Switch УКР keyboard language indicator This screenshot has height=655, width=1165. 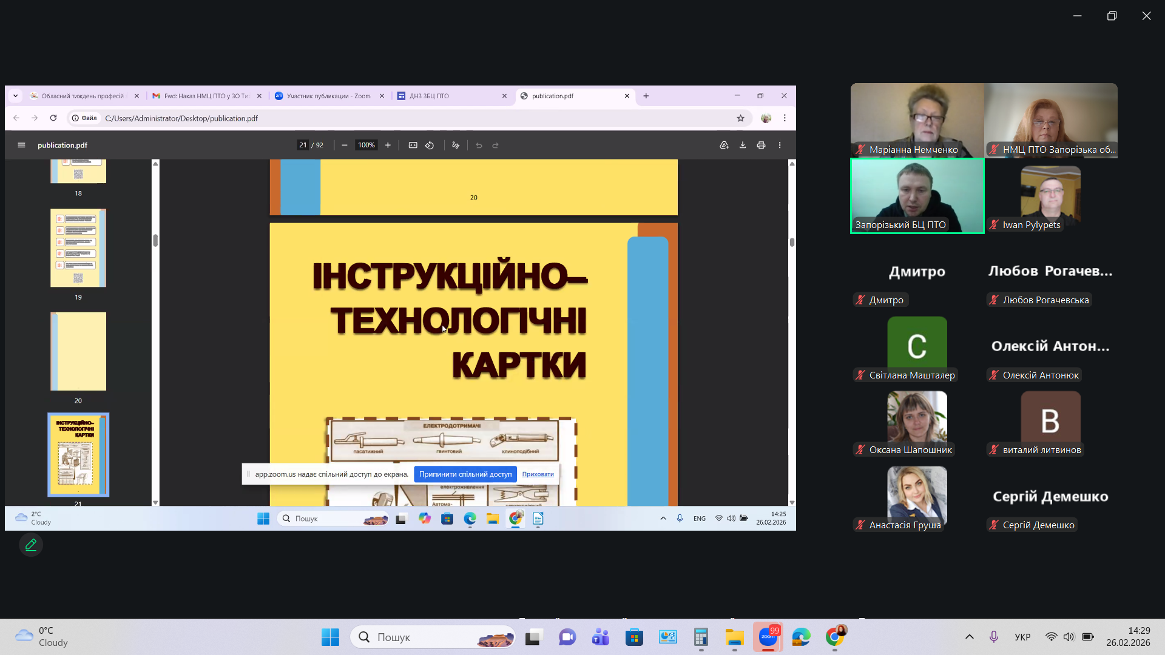point(1022,637)
